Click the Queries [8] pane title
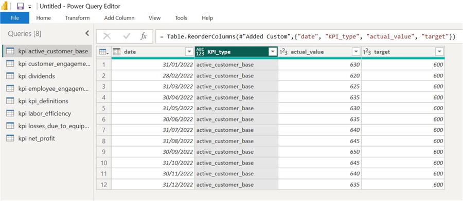This screenshot has width=463, height=201. [x=25, y=34]
